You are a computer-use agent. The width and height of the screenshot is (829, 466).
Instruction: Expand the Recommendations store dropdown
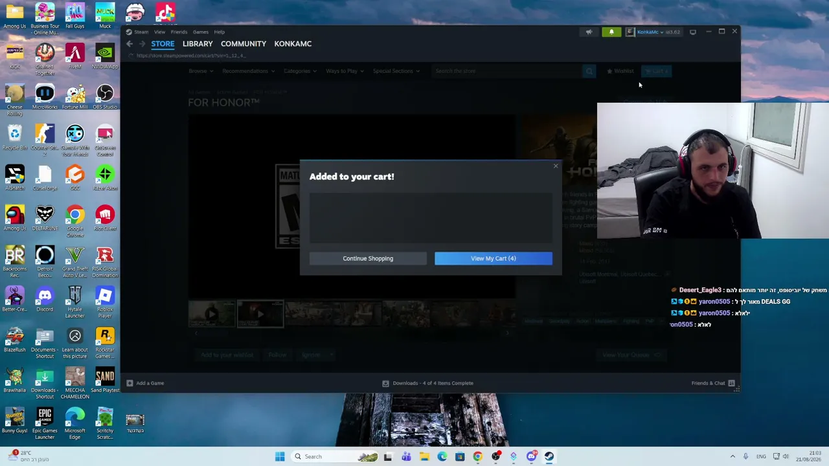point(248,71)
